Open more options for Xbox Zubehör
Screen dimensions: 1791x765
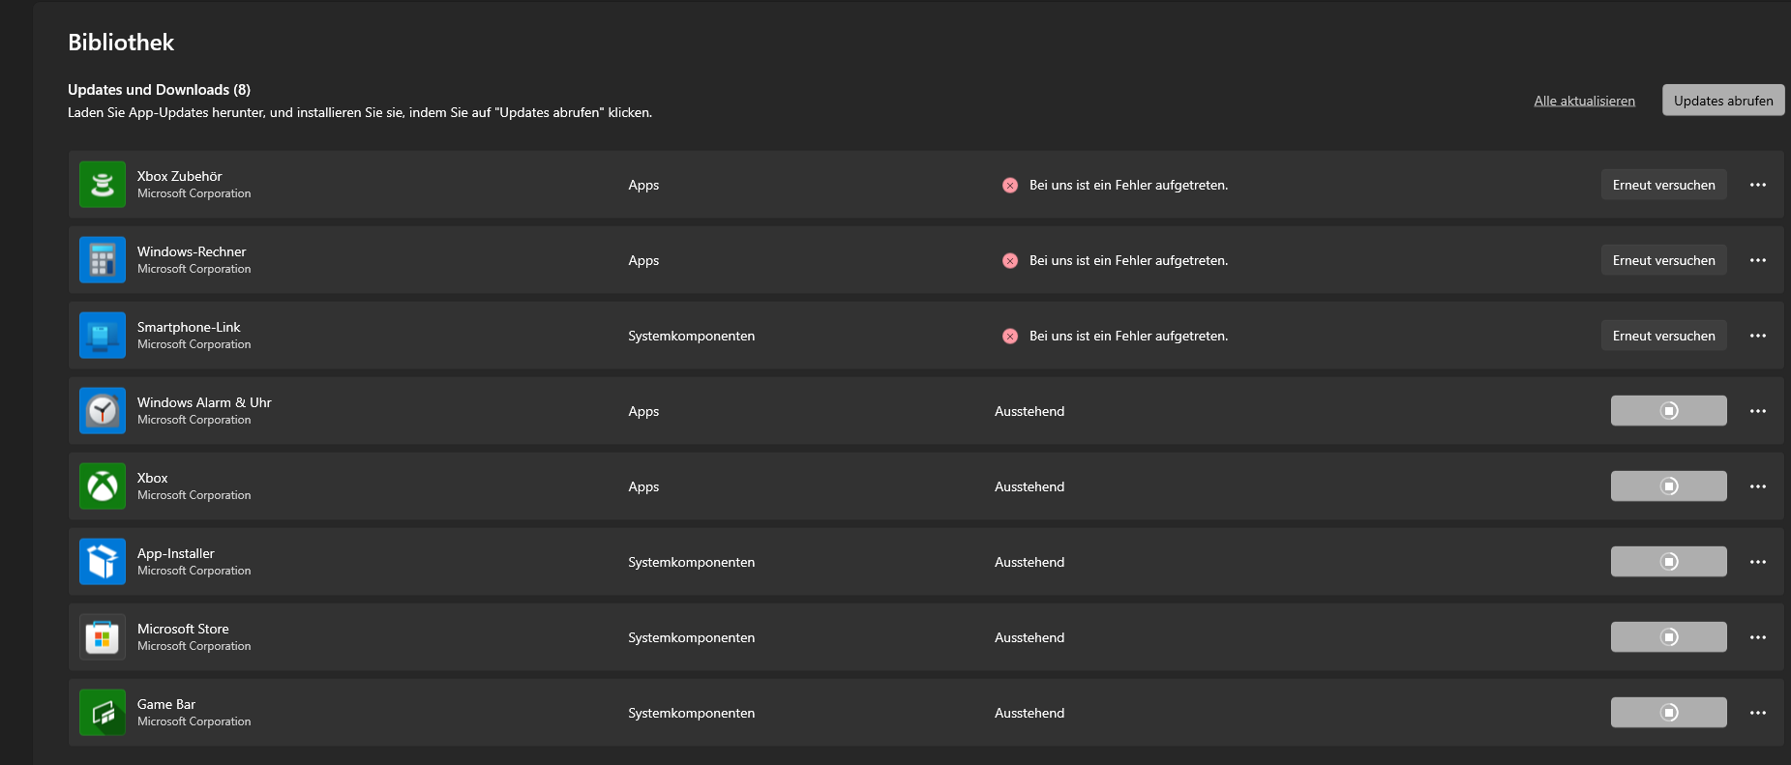pyautogui.click(x=1758, y=185)
